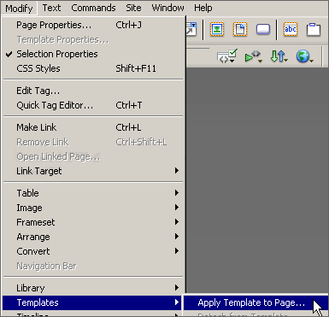Open the Modify menu in the menu bar
Viewport: 329px width, 317px height.
coord(19,8)
